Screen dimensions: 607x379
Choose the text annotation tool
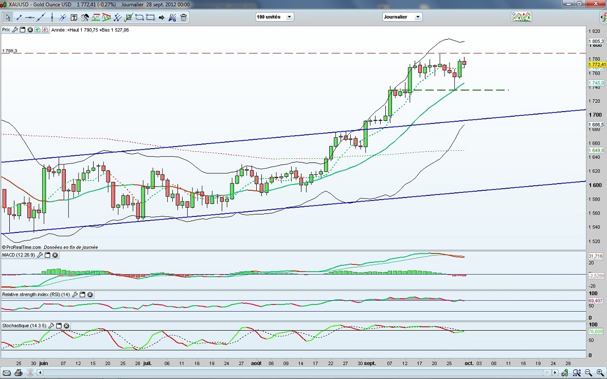tap(74, 17)
